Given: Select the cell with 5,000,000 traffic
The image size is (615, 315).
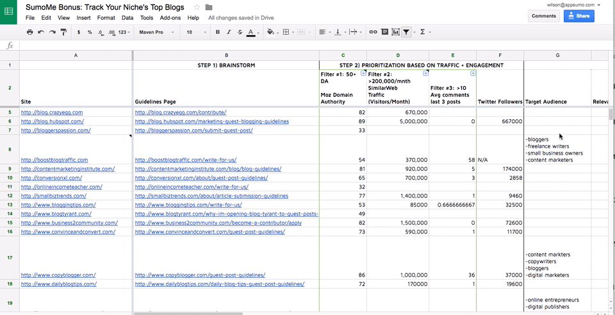Looking at the screenshot, I should (398, 121).
